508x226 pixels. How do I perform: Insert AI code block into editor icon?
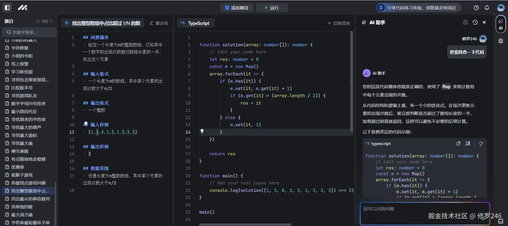tap(468, 143)
